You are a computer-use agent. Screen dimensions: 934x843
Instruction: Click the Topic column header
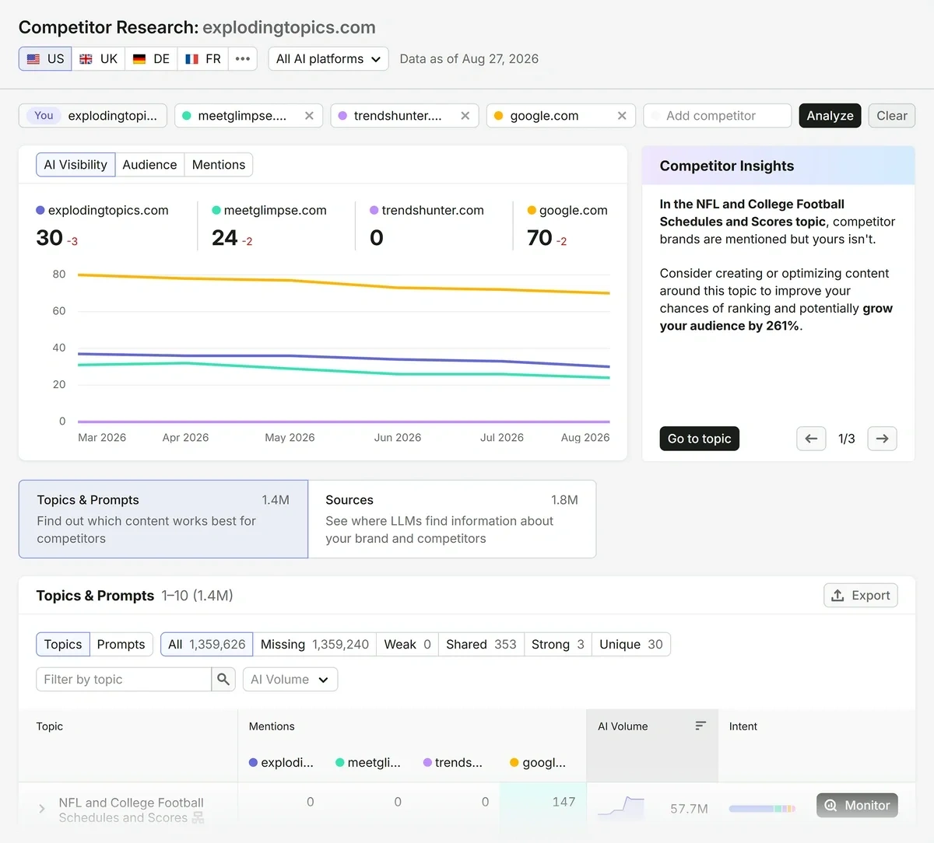tap(50, 726)
